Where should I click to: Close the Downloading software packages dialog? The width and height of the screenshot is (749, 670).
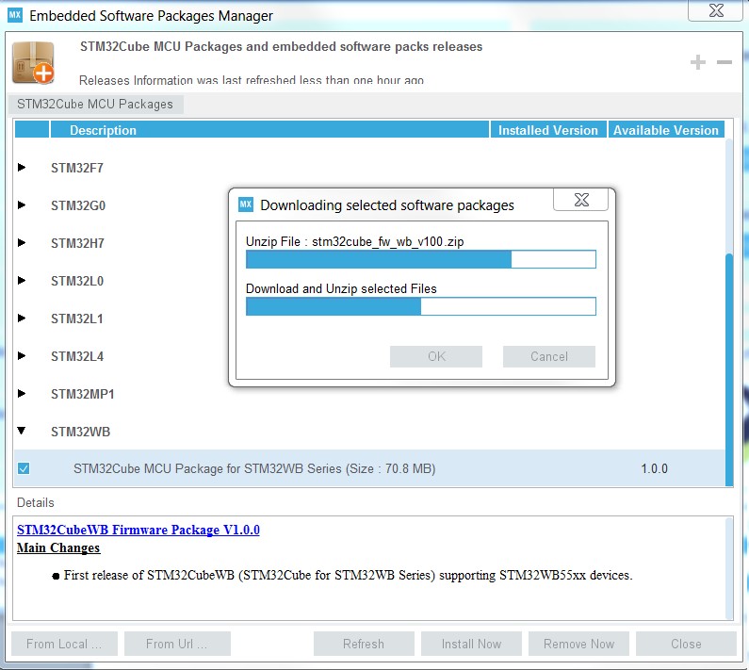[581, 200]
